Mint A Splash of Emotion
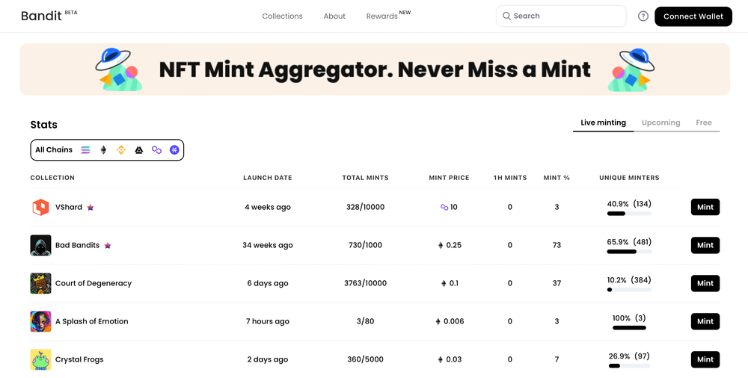 pos(705,322)
